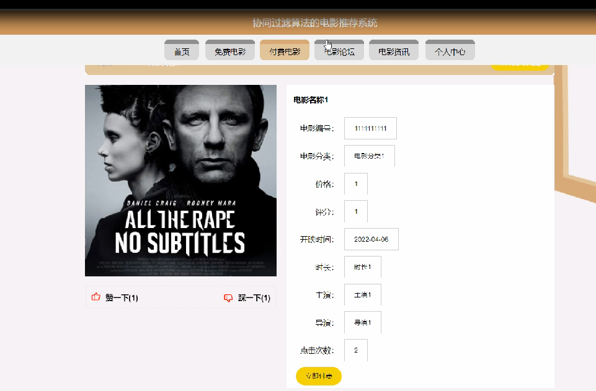This screenshot has width=596, height=391.
Task: Click the thumbs-up like icon
Action: point(96,297)
